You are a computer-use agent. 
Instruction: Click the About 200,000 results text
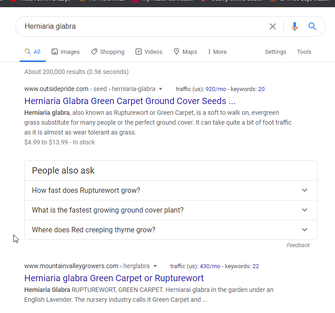point(76,72)
